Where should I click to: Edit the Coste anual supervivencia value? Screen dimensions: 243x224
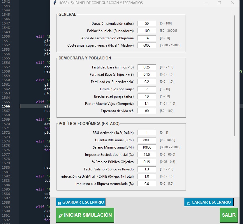147,45
